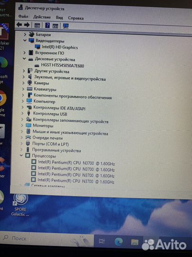Select the Встроенное ПО firmware icon
This screenshot has width=192, height=257.
pos(31,53)
